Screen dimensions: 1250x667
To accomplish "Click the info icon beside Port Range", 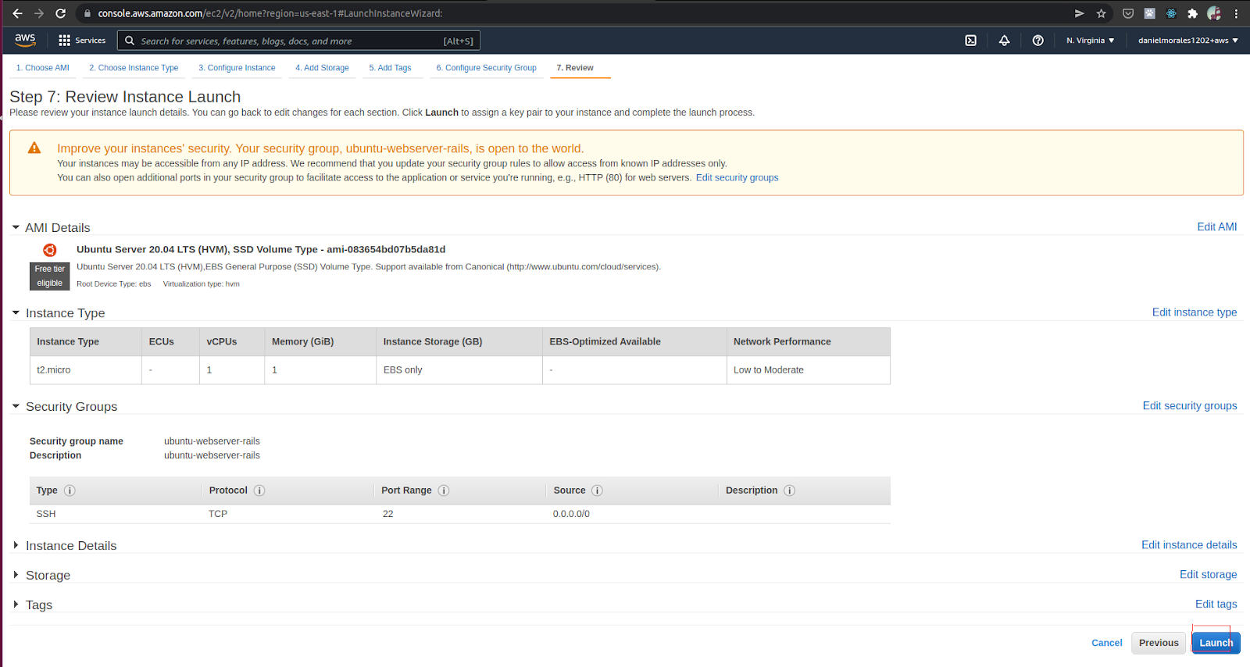I will pos(444,490).
